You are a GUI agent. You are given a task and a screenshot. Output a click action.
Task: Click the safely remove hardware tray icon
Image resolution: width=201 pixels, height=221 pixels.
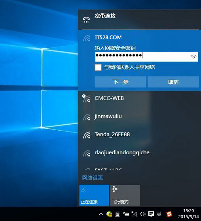(x=118, y=214)
